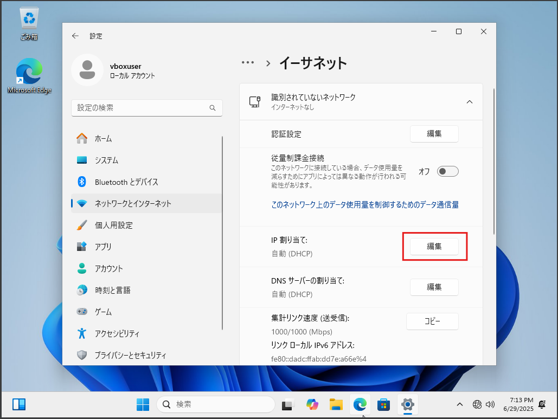Screen dimensions: 558x419
Task: Open the network globe tray icon
Action: (477, 404)
